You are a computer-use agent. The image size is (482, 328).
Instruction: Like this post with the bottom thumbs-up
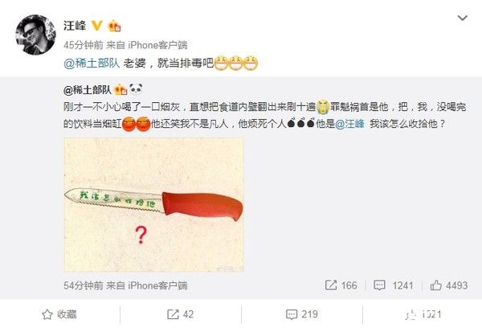[423, 314]
